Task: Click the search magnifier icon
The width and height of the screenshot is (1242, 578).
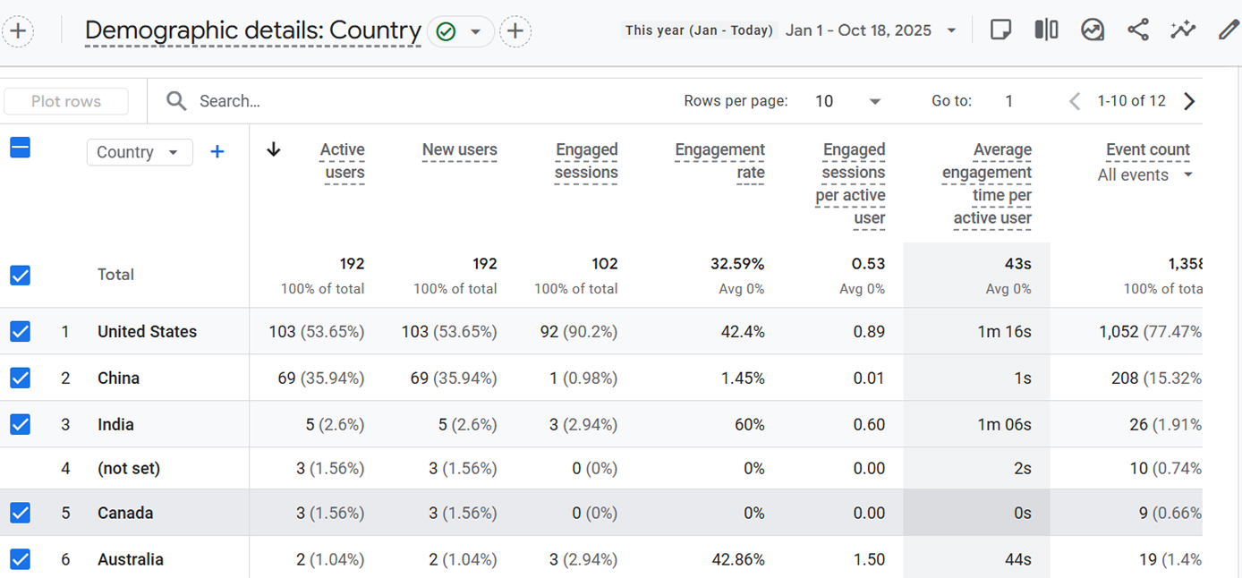Action: coord(176,101)
